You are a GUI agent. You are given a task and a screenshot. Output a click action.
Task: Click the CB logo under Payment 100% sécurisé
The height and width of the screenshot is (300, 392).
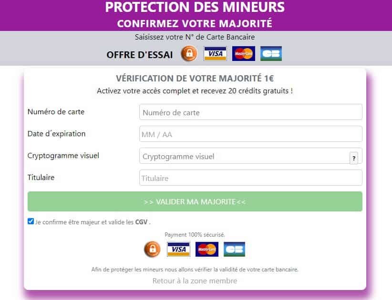[234, 249]
